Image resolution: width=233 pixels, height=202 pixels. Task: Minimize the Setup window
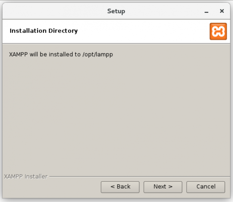tap(206, 11)
